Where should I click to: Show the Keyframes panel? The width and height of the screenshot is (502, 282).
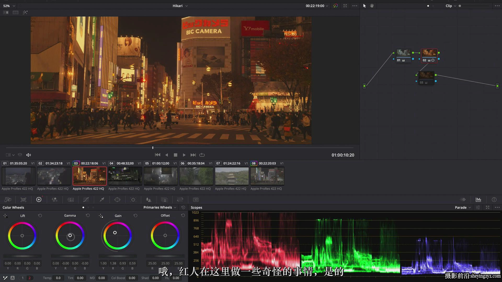(463, 200)
